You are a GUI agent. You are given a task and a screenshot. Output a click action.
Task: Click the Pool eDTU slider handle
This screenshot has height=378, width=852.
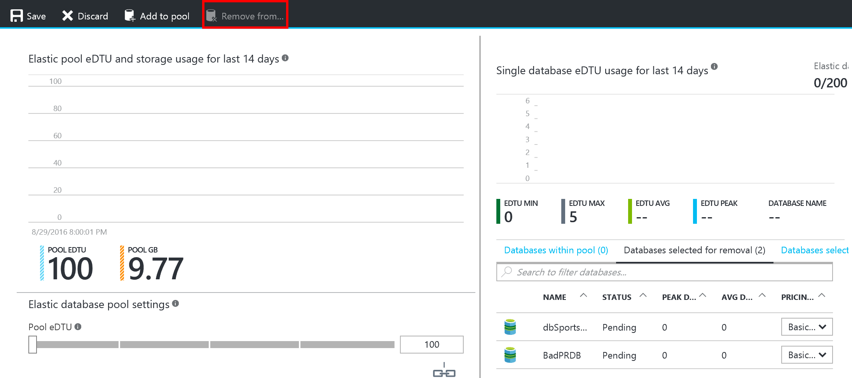click(x=33, y=345)
